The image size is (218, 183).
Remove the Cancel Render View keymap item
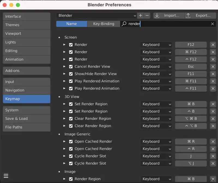point(213,66)
